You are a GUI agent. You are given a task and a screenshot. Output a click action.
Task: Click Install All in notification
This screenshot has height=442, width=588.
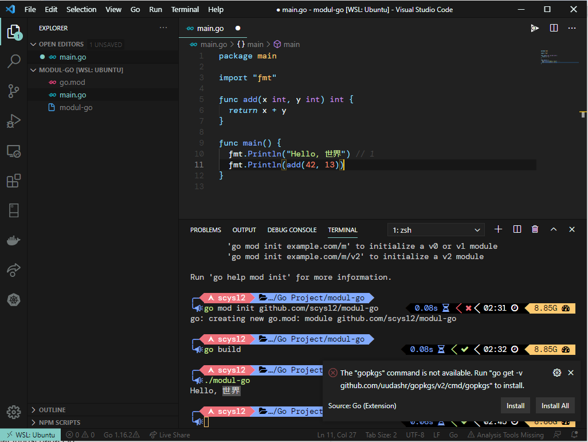pyautogui.click(x=555, y=406)
